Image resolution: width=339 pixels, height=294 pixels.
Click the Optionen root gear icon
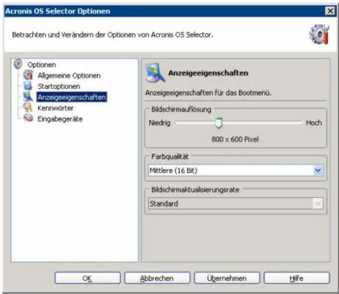pyautogui.click(x=18, y=64)
